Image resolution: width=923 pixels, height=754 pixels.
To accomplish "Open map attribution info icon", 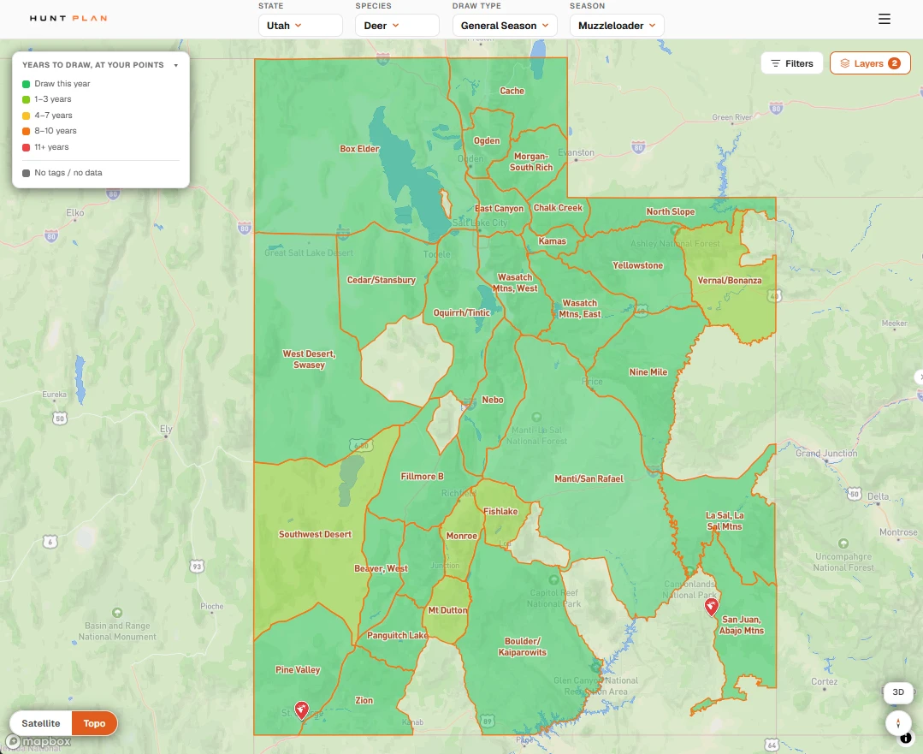I will [906, 738].
